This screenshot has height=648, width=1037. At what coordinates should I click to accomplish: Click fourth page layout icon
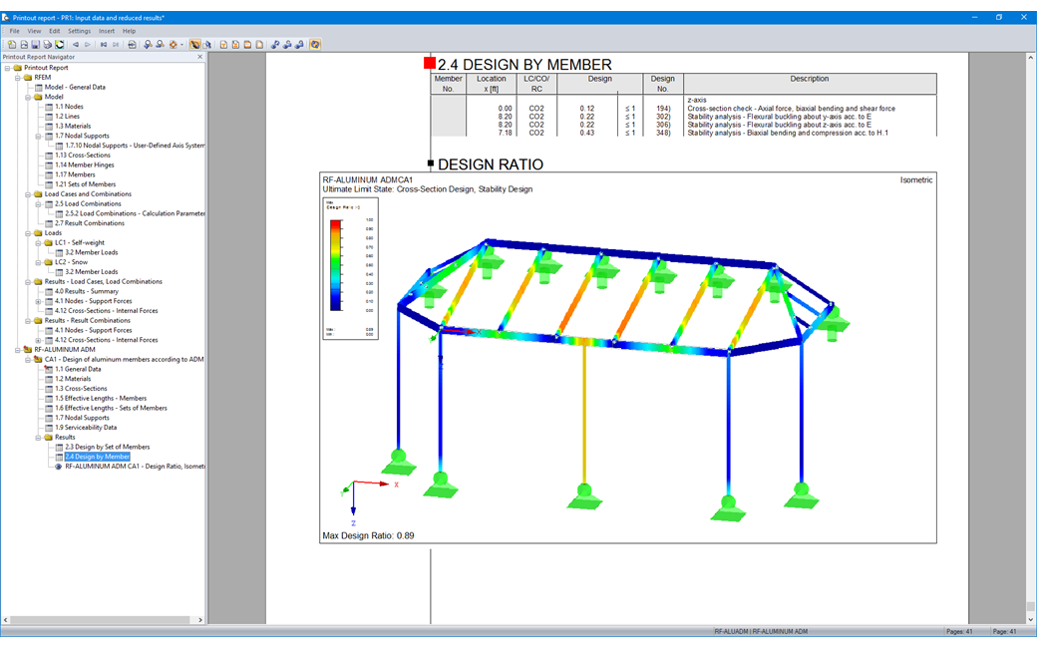[x=259, y=44]
